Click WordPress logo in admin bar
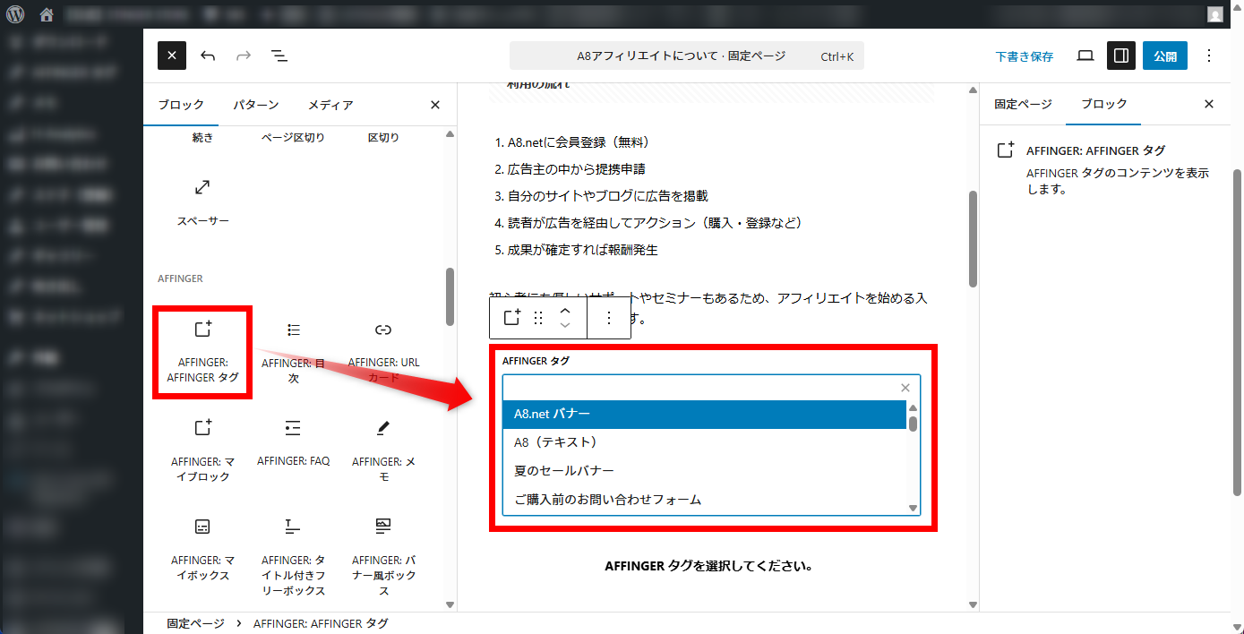 15,14
